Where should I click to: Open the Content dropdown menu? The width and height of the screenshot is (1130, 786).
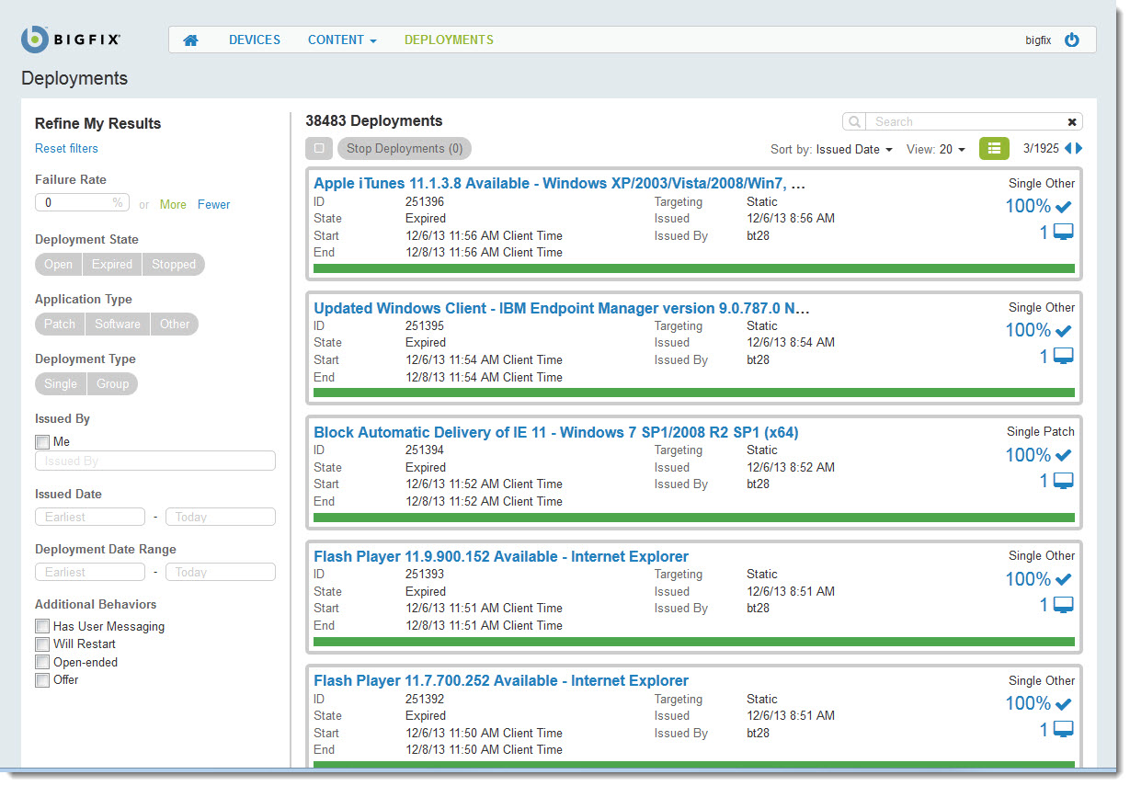342,40
